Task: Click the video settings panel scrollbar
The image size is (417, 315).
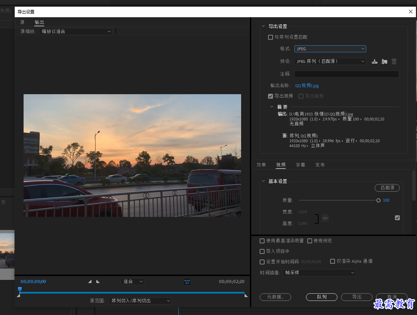Action: (414, 185)
